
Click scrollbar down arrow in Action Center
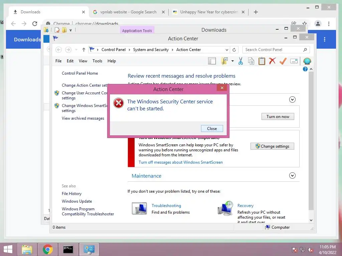click(311, 220)
